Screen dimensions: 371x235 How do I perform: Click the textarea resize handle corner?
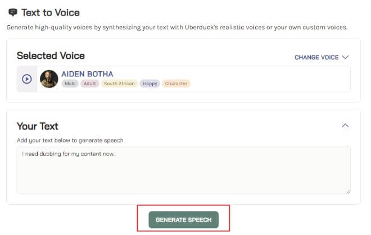(348, 192)
